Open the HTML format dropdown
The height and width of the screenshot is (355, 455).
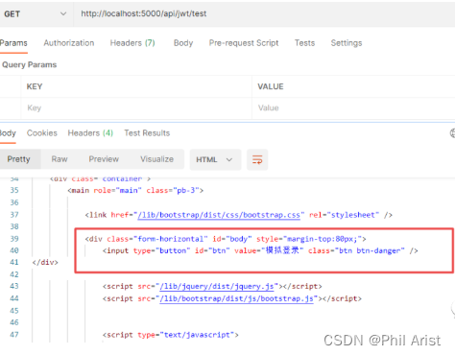pyautogui.click(x=215, y=159)
